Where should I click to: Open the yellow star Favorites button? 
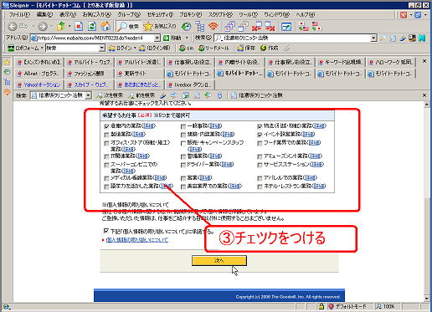pos(160,27)
